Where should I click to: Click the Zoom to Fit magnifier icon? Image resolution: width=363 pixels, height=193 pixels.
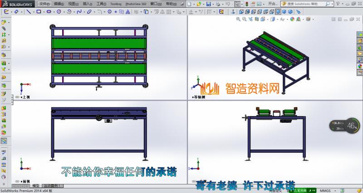coord(238,19)
